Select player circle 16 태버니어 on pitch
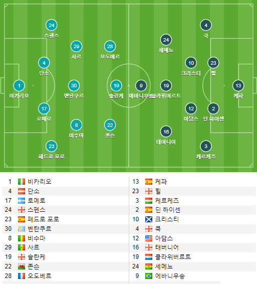The image size is (257, 284). click(x=166, y=131)
